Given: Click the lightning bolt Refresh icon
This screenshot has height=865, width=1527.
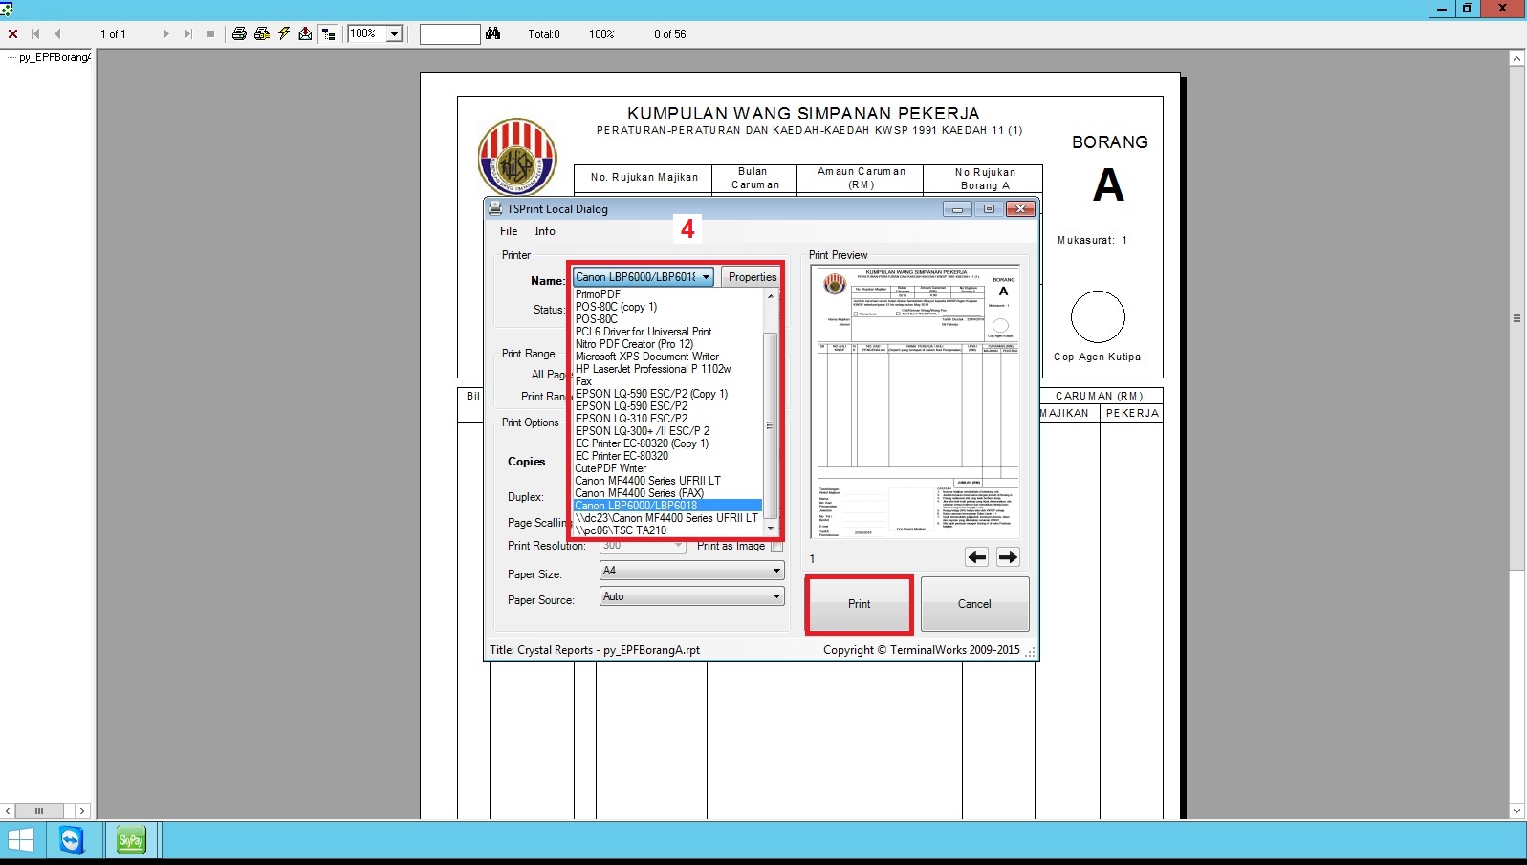Looking at the screenshot, I should 284,33.
